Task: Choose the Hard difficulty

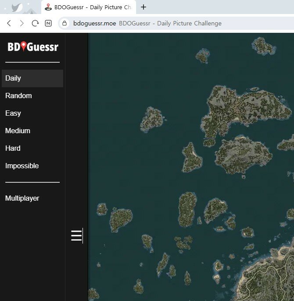Action: pyautogui.click(x=32, y=149)
